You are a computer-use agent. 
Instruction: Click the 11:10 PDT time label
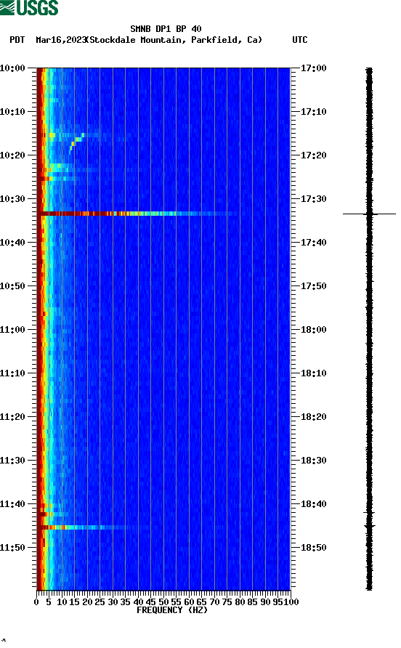click(12, 373)
